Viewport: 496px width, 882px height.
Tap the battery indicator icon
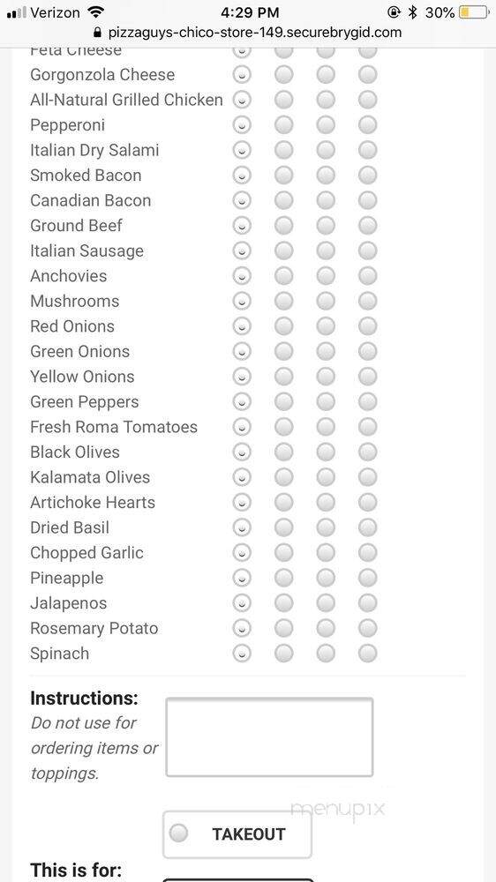[474, 11]
